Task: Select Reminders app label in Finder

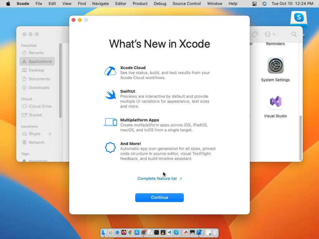Action: (x=275, y=44)
